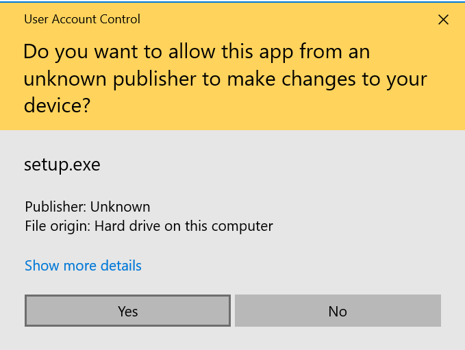Image resolution: width=465 pixels, height=350 pixels.
Task: Expand the Show more details link
Action: tap(83, 266)
